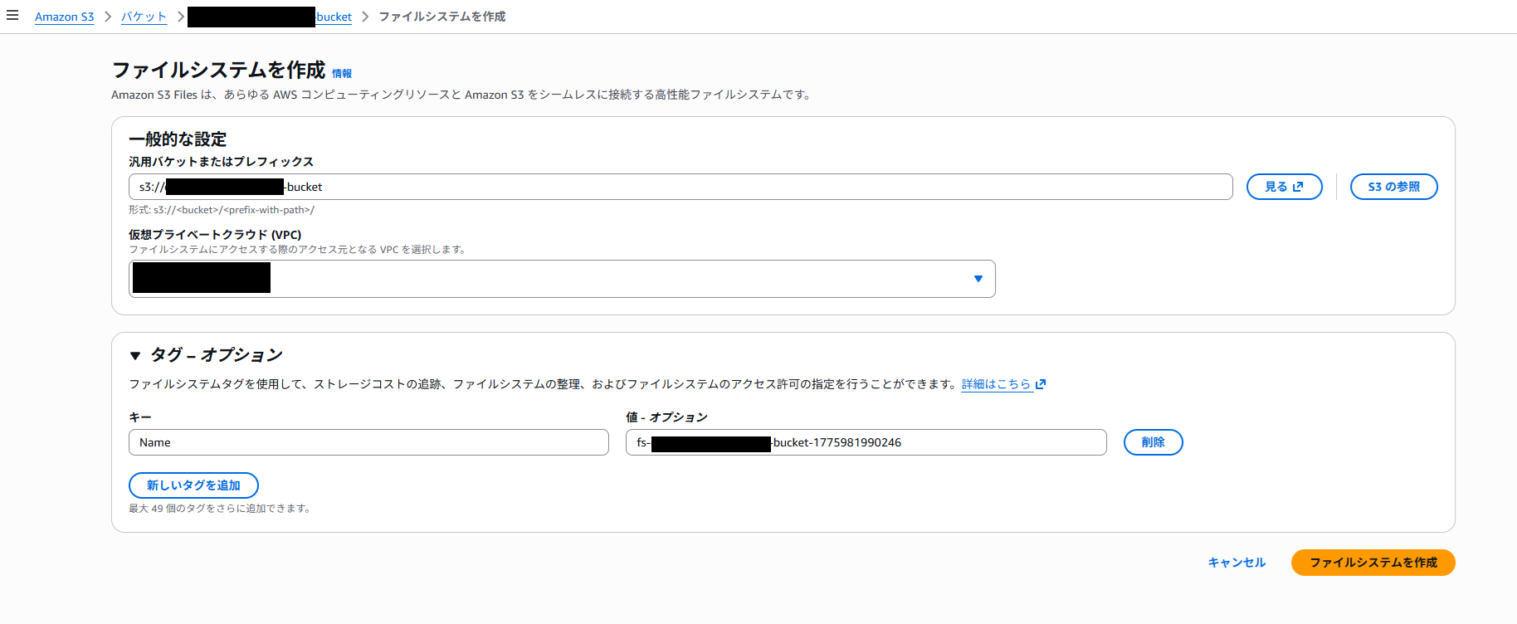Click the external-link icon in the 見る button

1298,187
